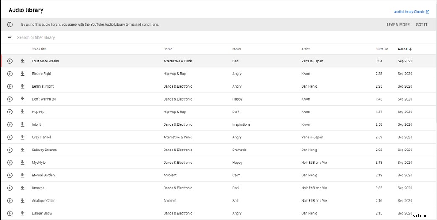Download the Into It track
The image size is (437, 220).
coord(23,124)
